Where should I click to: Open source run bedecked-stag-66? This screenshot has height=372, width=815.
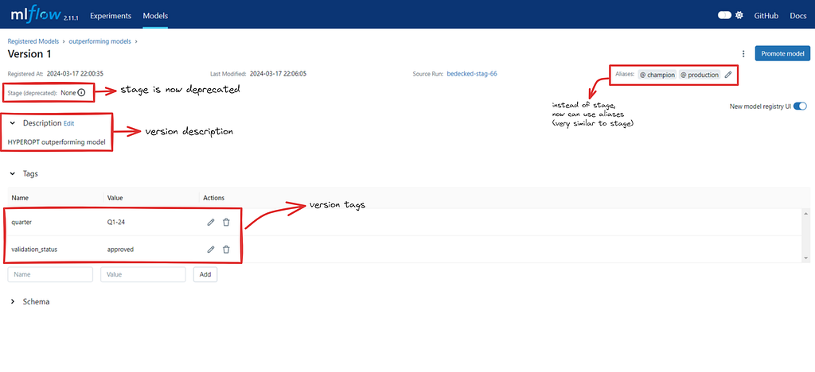[x=471, y=74]
